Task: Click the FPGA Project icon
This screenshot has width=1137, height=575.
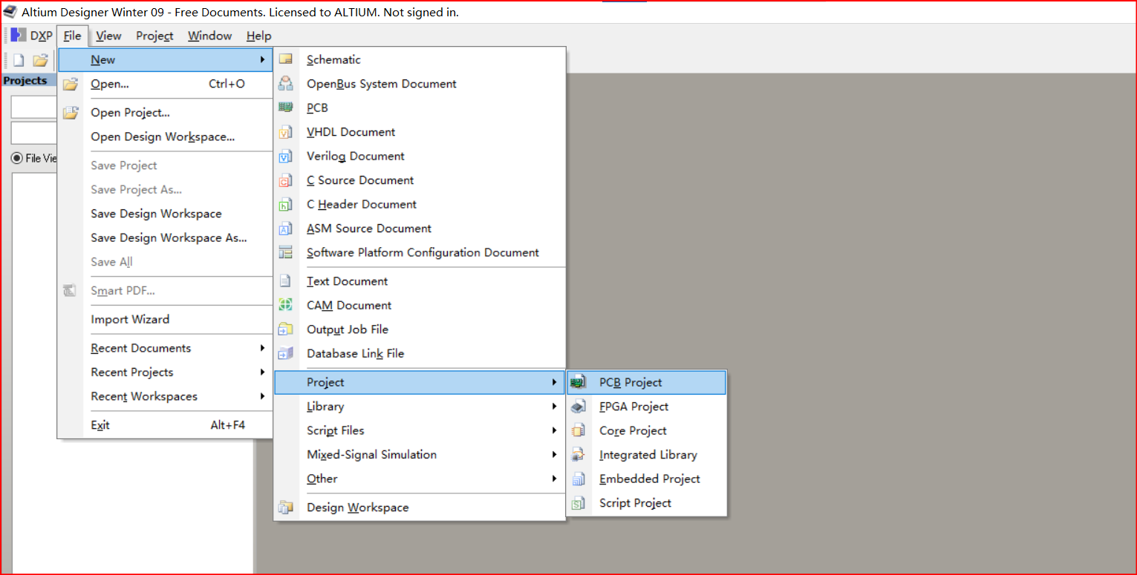Action: pyautogui.click(x=579, y=407)
